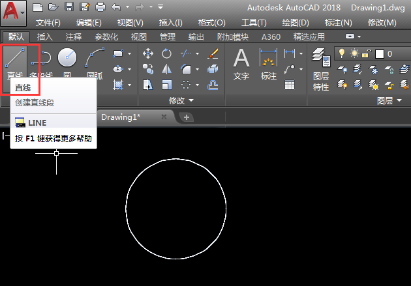411x286 pixels.
Task: Select the Offset tool
Action: pyautogui.click(x=213, y=85)
